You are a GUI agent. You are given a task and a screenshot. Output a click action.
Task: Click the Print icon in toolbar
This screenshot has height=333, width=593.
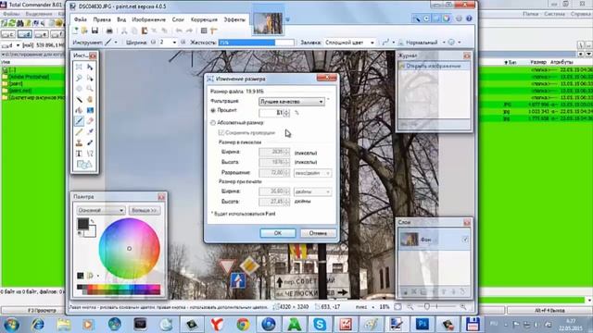(109, 31)
